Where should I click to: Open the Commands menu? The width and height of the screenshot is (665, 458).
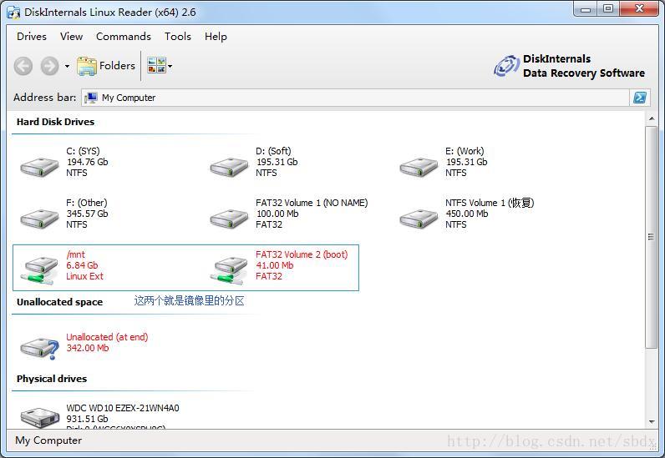[124, 37]
